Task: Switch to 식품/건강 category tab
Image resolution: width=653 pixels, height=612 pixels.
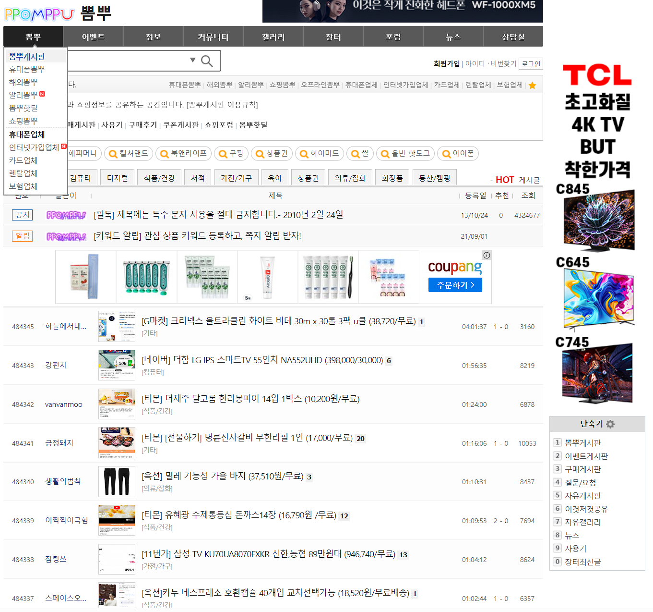Action: pyautogui.click(x=159, y=178)
